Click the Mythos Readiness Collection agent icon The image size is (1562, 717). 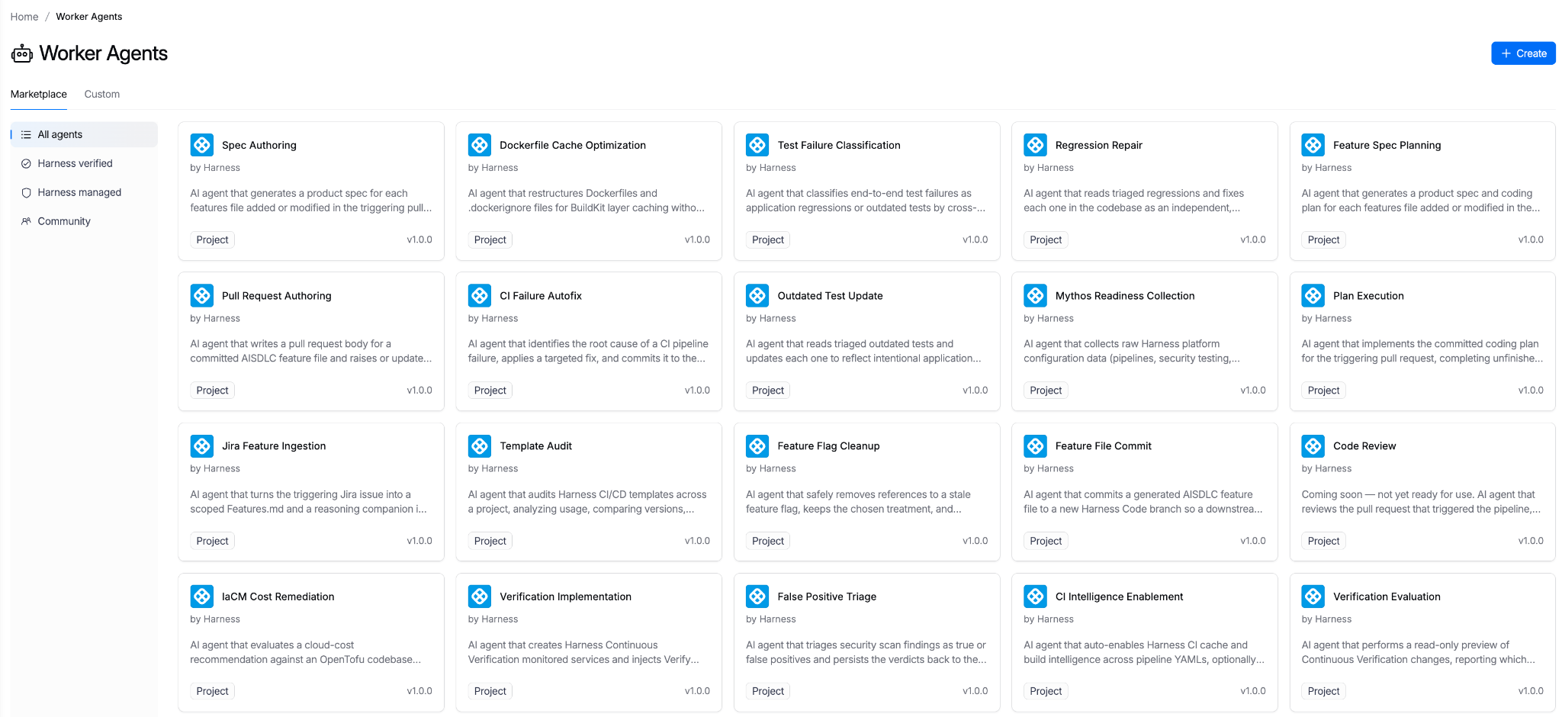click(x=1036, y=295)
